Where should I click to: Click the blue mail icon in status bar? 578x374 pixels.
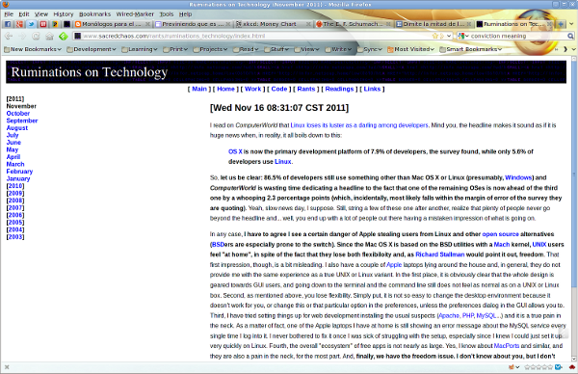pyautogui.click(x=558, y=367)
